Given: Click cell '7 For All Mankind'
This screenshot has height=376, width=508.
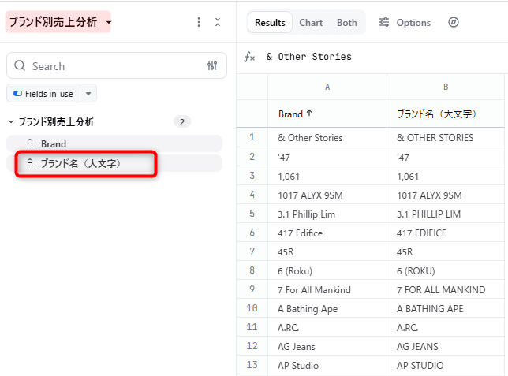Looking at the screenshot, I should coord(327,290).
